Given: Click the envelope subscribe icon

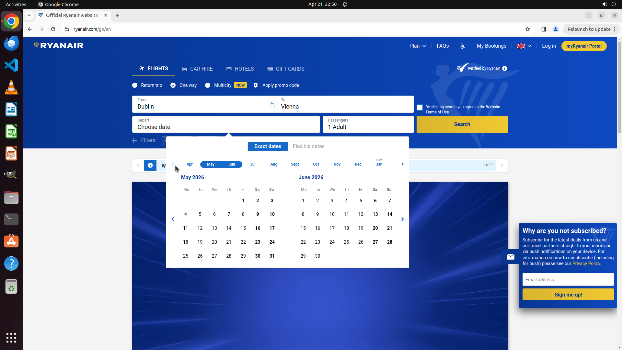Looking at the screenshot, I should pyautogui.click(x=510, y=257).
